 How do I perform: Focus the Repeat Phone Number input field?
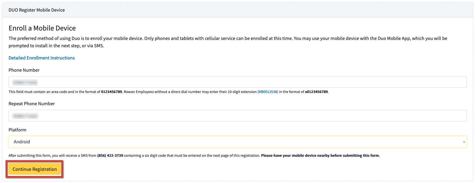click(x=237, y=116)
